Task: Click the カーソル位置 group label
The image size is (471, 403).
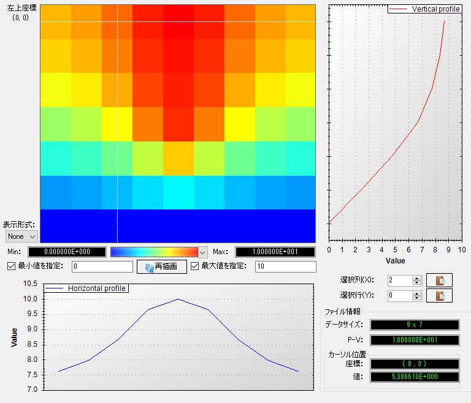Action: tap(347, 355)
